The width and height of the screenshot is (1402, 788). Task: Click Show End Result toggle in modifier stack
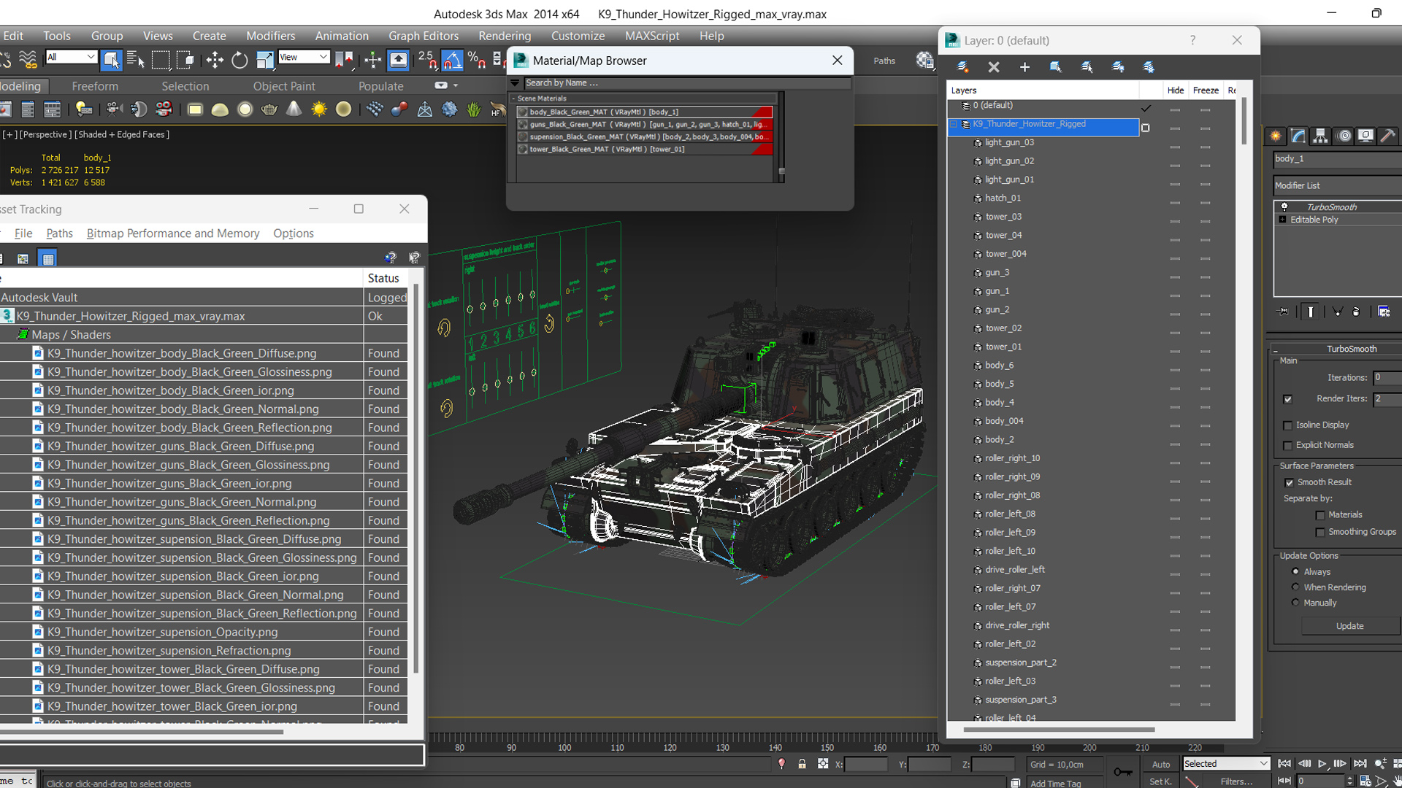point(1311,312)
